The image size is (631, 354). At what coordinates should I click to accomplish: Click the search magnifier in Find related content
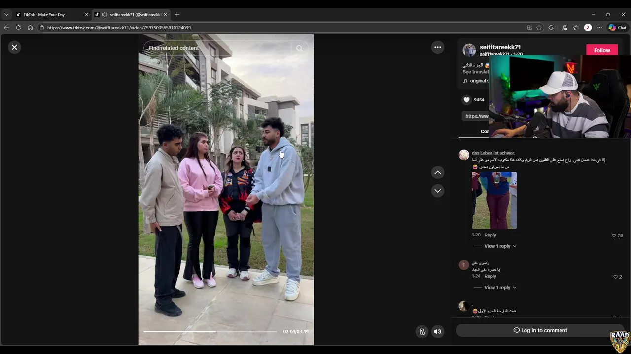click(x=299, y=48)
